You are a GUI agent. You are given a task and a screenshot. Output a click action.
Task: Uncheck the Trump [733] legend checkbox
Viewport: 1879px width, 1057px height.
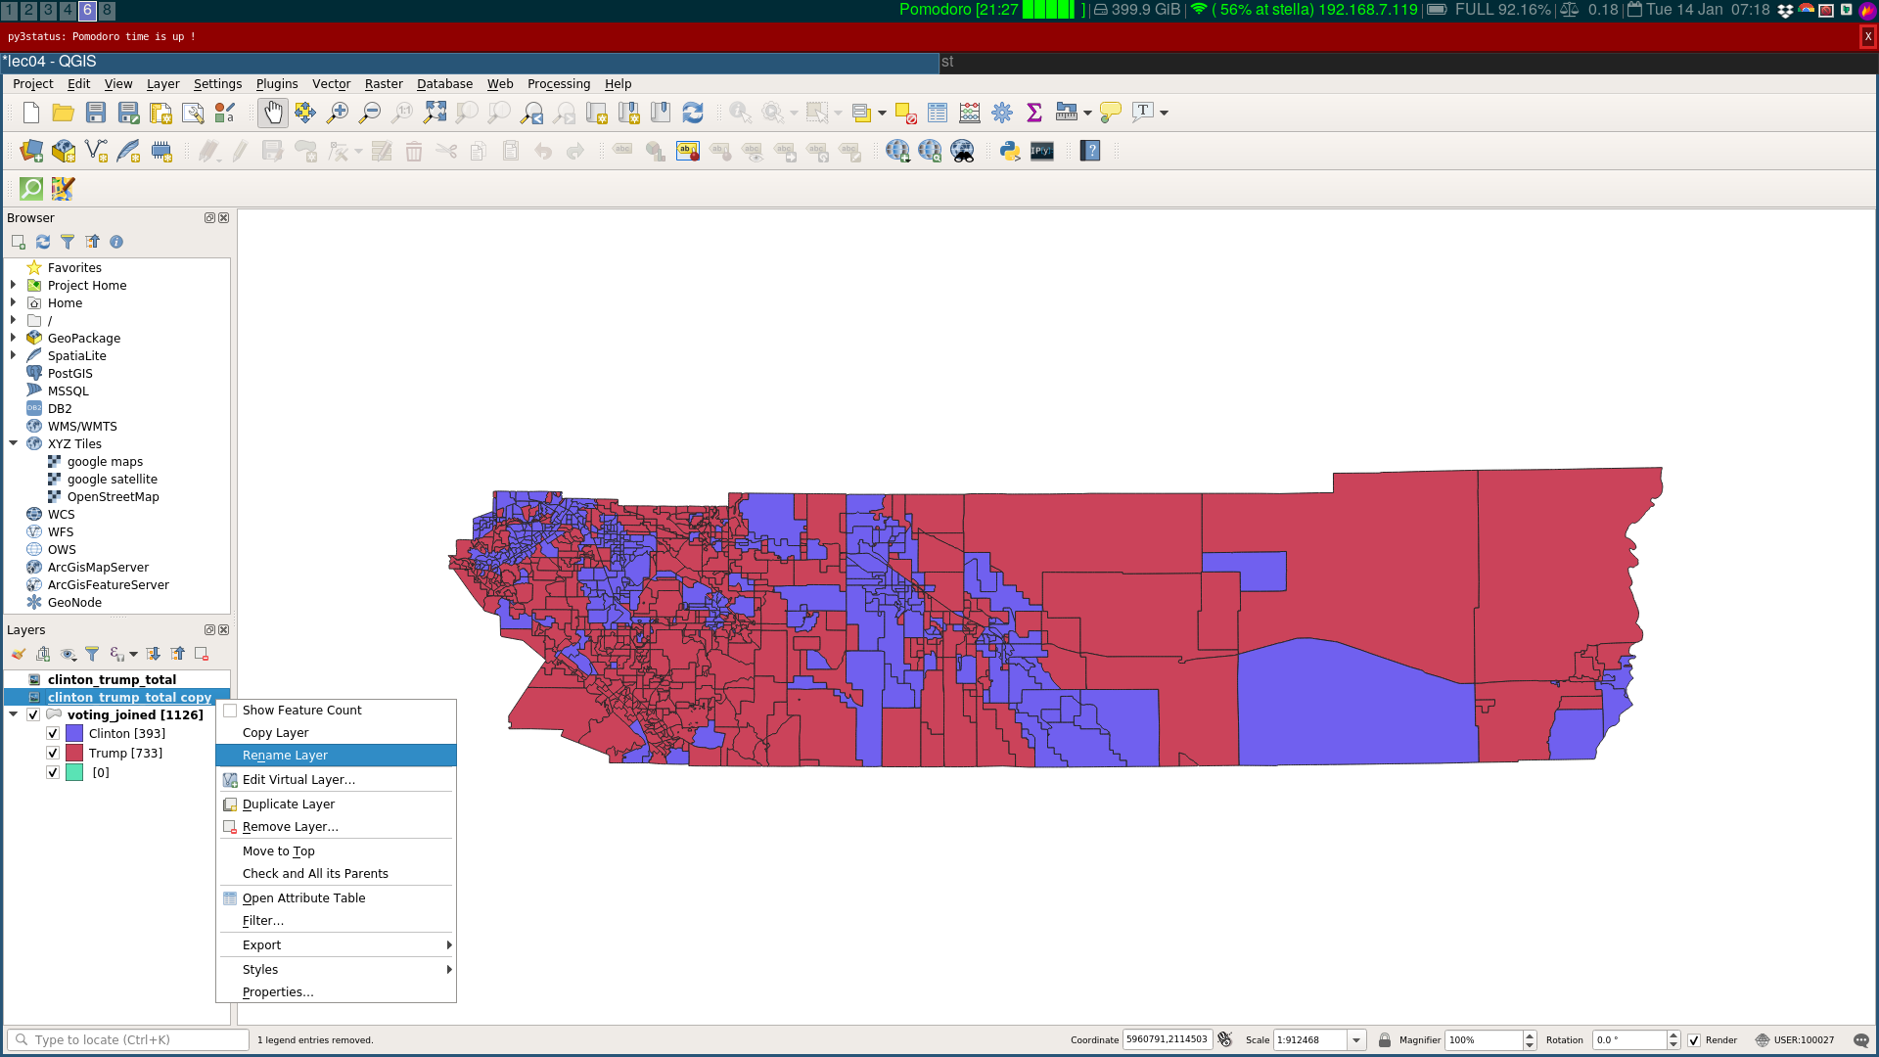click(53, 753)
